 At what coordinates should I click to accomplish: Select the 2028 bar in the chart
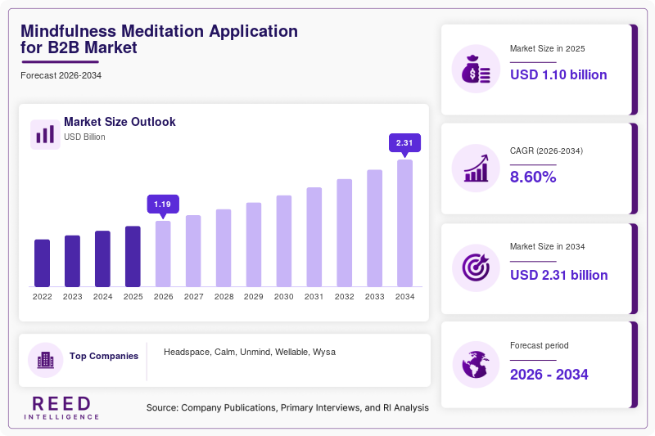[x=224, y=248]
